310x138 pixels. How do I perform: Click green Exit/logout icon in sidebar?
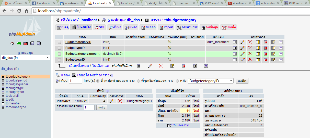[19, 44]
